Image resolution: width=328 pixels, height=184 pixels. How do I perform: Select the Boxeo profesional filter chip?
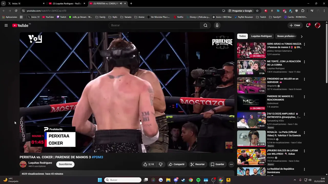pyautogui.click(x=286, y=36)
